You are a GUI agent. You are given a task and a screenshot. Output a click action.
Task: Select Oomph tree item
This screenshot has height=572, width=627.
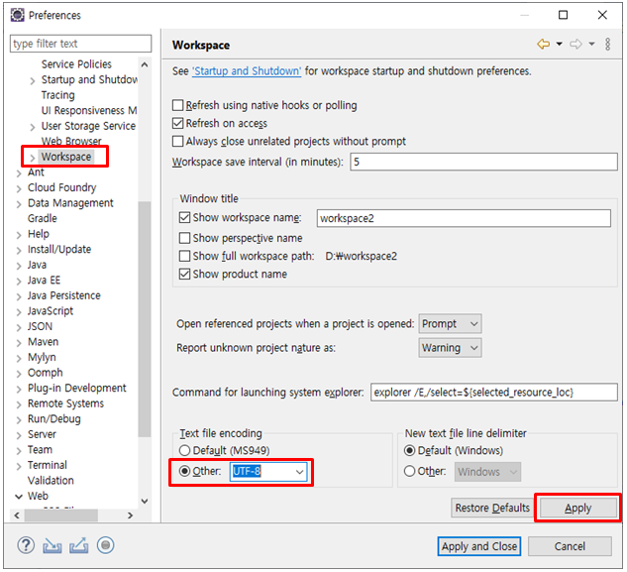pos(46,373)
